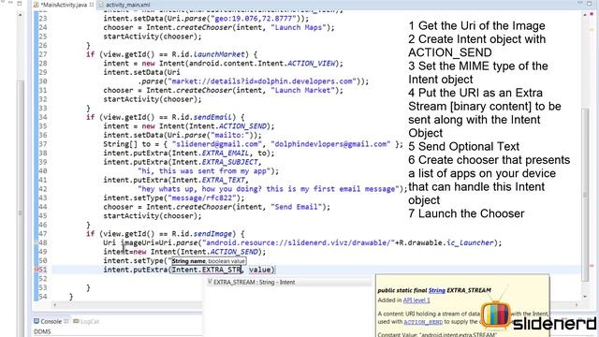Click the "dolphindevlopers@gmail.com" string
The width and height of the screenshot is (599, 337).
(x=330, y=144)
